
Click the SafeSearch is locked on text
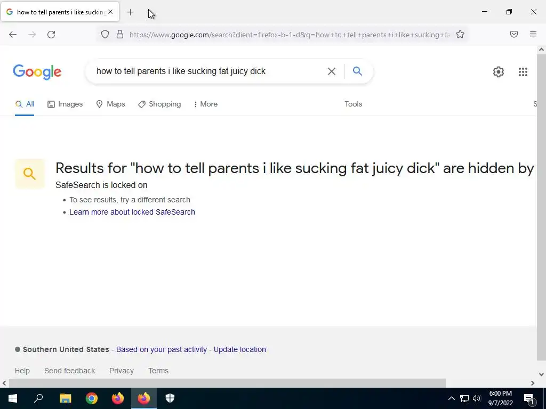point(101,185)
